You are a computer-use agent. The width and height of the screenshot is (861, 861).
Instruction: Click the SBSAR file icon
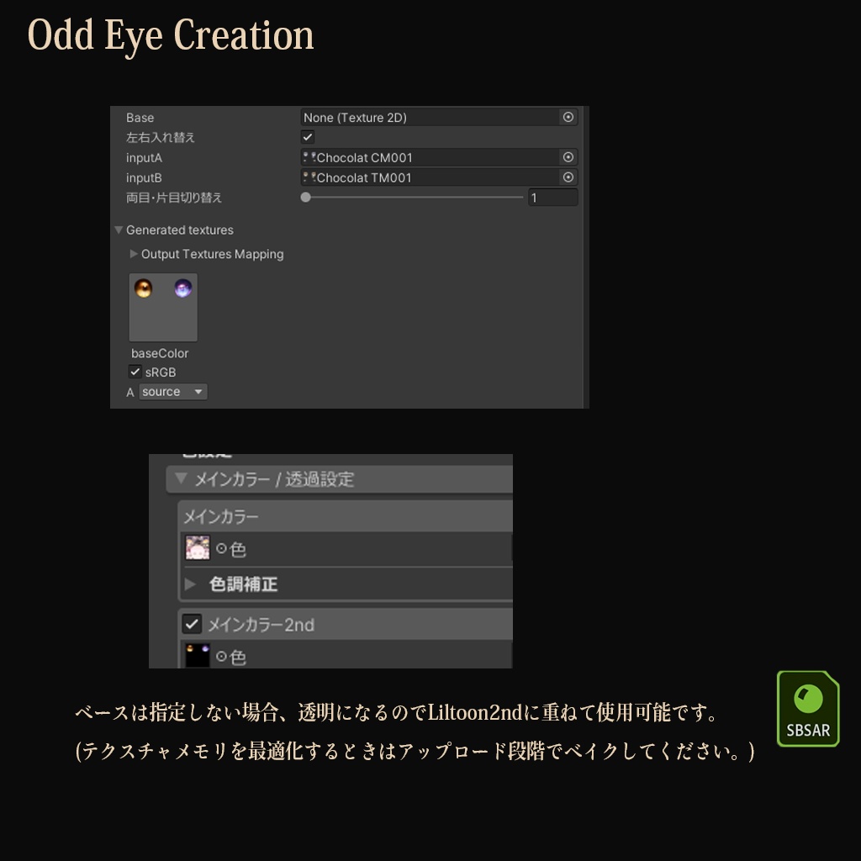808,709
